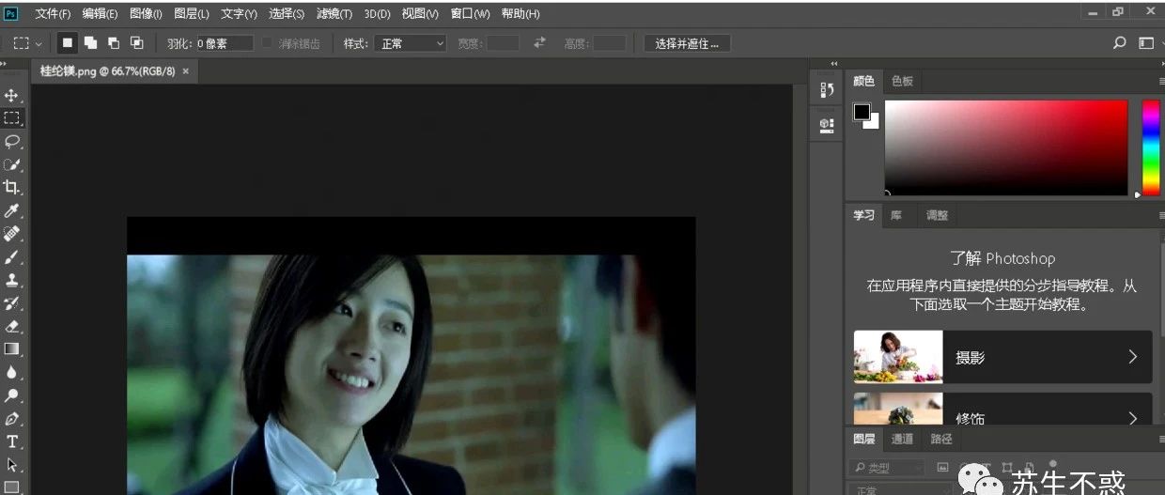The image size is (1165, 495).
Task: Open the 文件(F) menu
Action: pos(53,14)
